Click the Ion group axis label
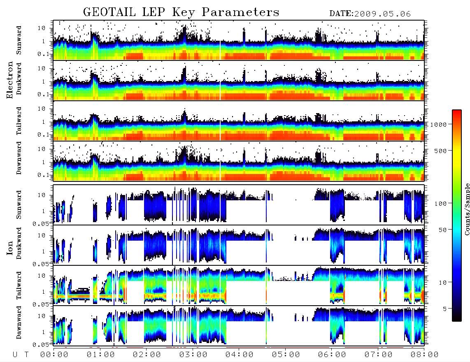The height and width of the screenshot is (362, 470). (10, 248)
